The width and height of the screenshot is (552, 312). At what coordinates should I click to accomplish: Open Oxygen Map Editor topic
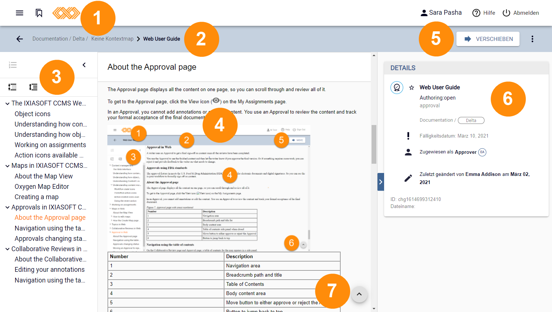click(42, 187)
